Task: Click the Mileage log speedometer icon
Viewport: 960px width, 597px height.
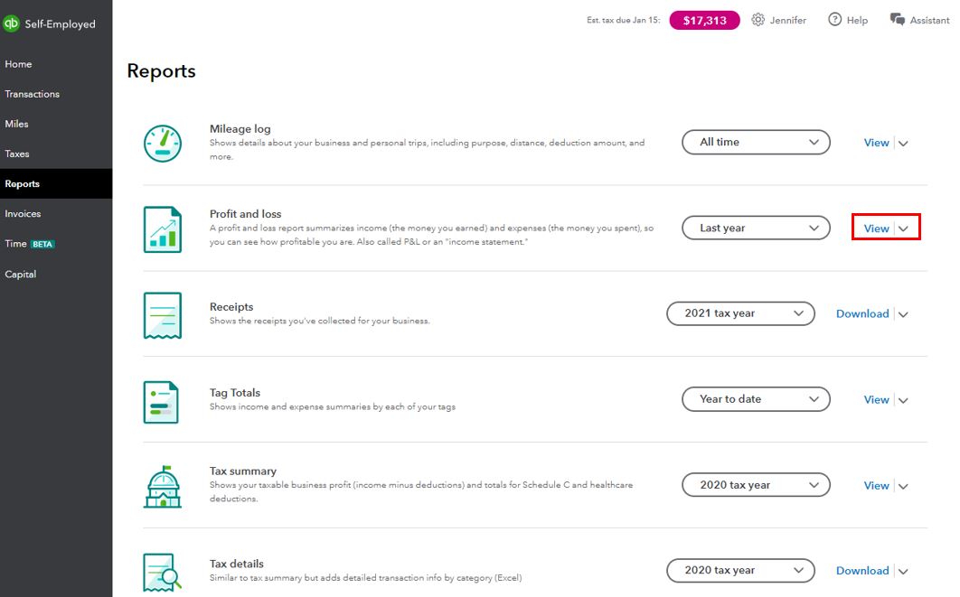Action: click(x=162, y=144)
